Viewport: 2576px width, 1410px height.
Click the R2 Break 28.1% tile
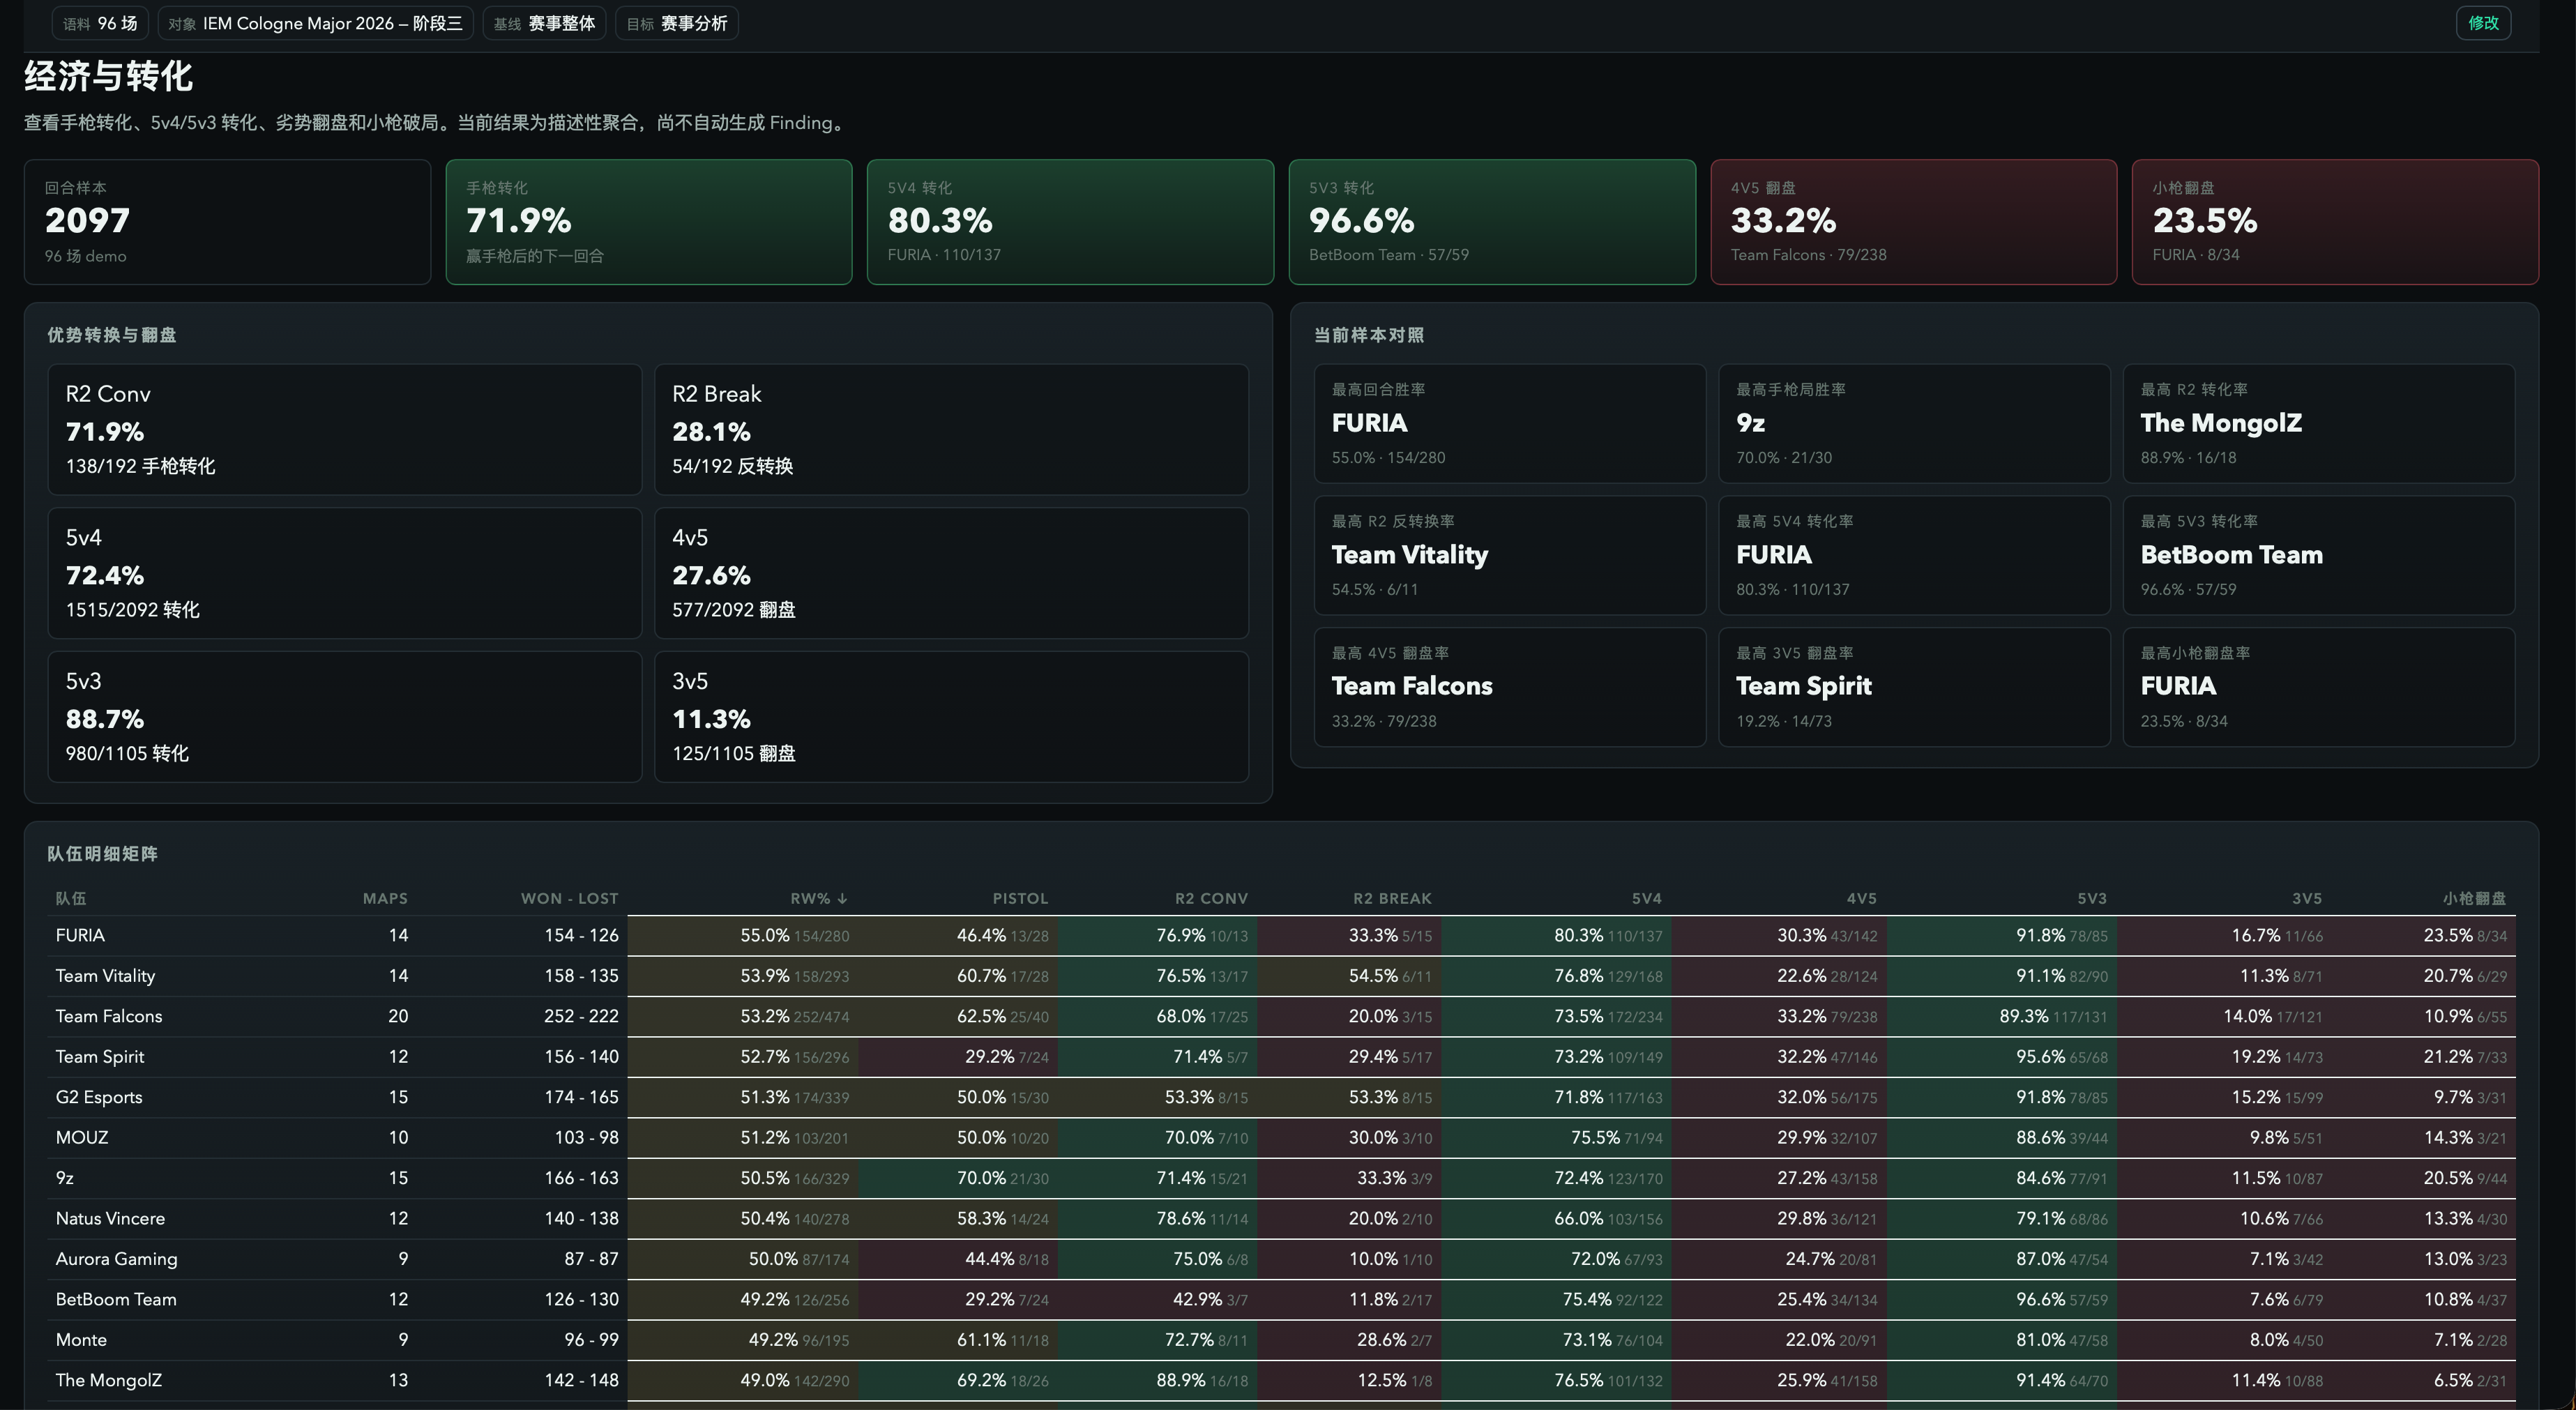pos(951,429)
